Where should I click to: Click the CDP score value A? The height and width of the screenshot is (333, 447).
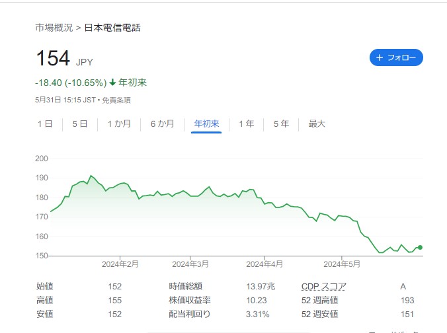pos(403,286)
